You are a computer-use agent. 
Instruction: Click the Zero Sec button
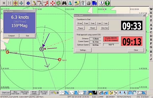coord(105,28)
